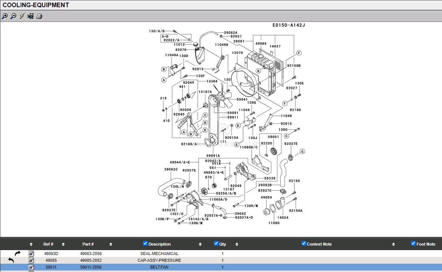Screen dimensions: 442x272
Task: Click the Ref # column header
Action: point(48,244)
